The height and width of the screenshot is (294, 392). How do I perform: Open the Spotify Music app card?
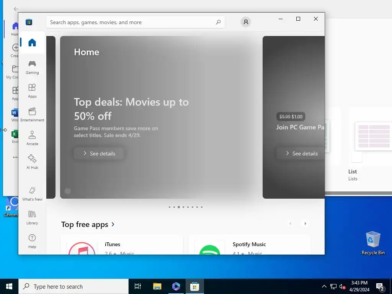(249, 245)
